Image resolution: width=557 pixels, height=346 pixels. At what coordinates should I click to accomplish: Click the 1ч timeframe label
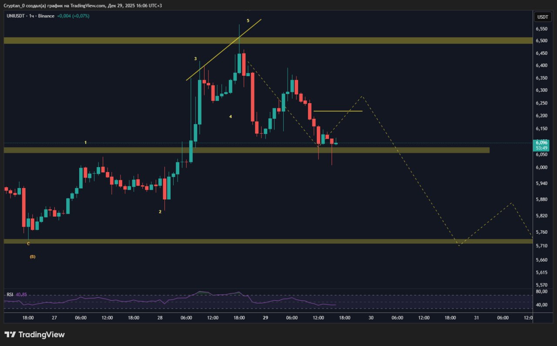tap(31, 16)
